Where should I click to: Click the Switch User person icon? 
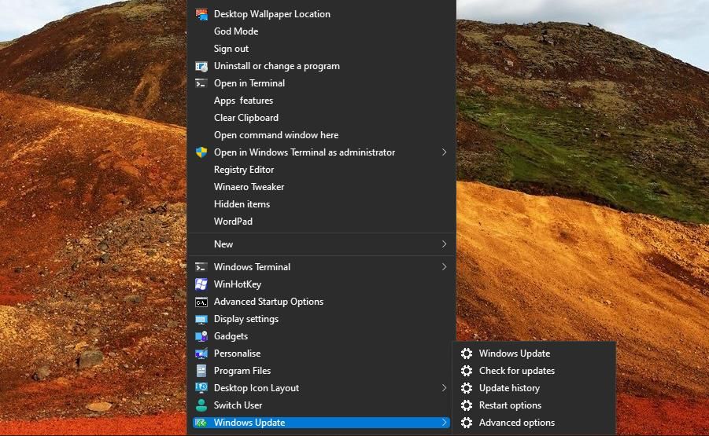[201, 405]
